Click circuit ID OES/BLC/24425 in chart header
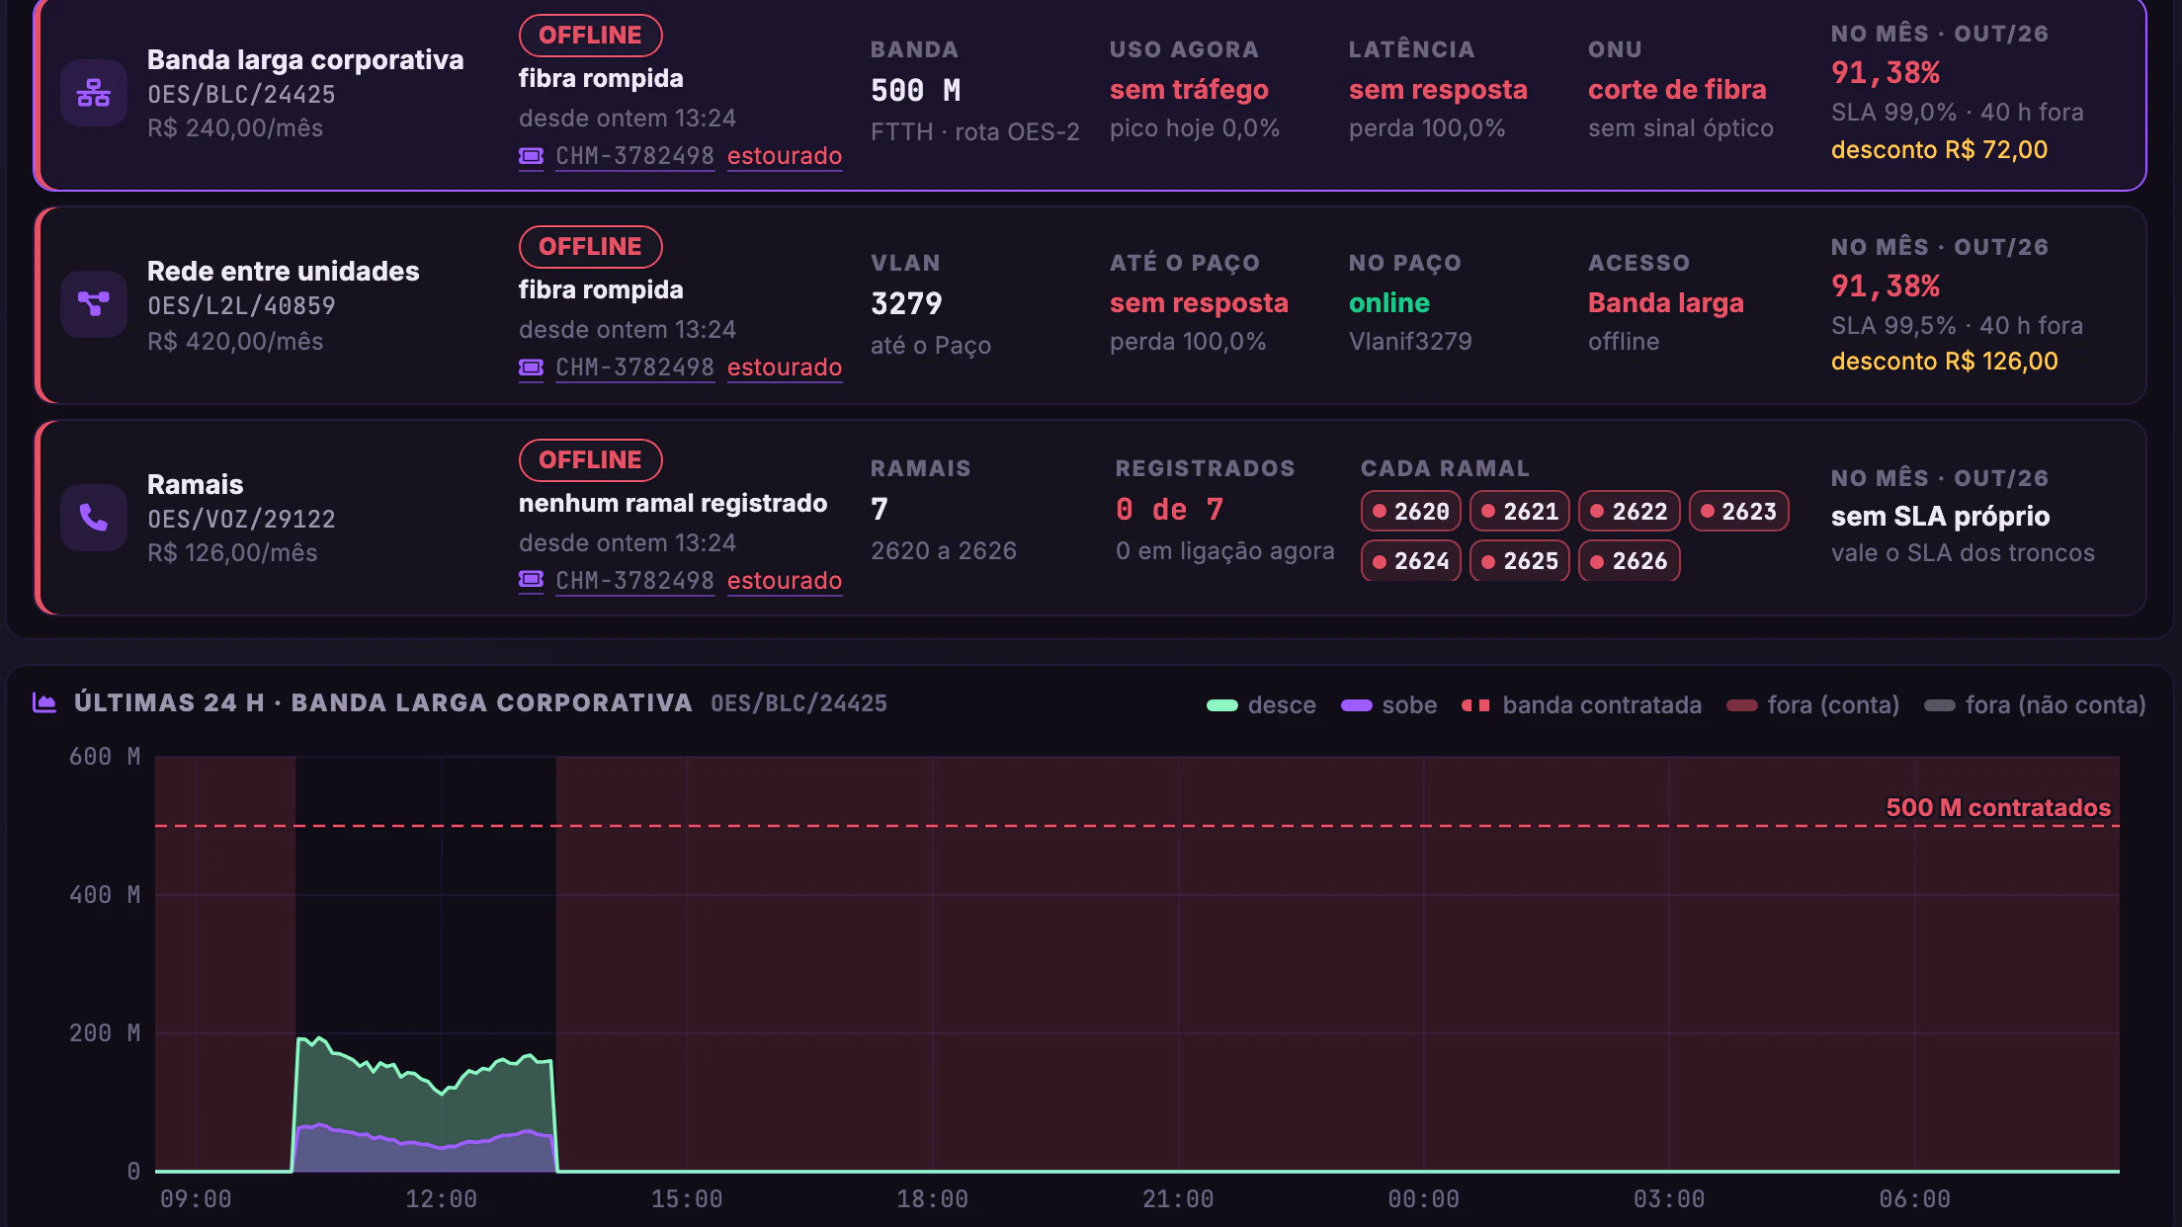This screenshot has height=1227, width=2182. pos(798,703)
